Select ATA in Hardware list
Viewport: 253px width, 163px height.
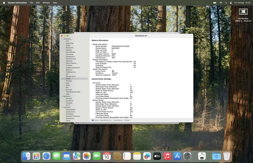pyautogui.click(x=67, y=41)
